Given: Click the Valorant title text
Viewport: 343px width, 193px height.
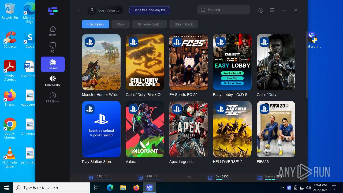Looking at the screenshot, I should pyautogui.click(x=133, y=162).
